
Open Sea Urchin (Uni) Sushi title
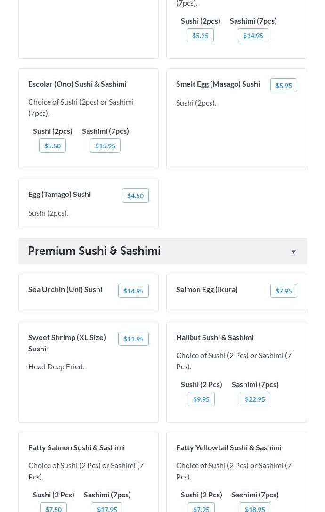[65, 289]
